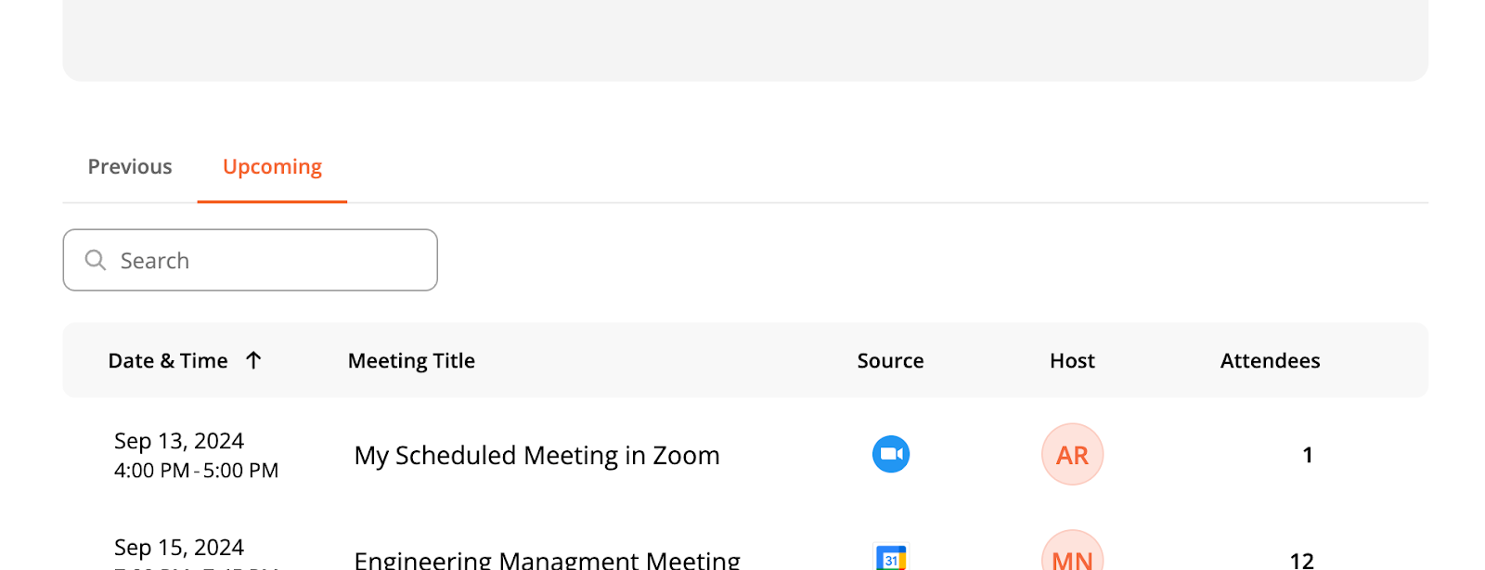Click the search magnifier icon
1485x570 pixels.
96,260
